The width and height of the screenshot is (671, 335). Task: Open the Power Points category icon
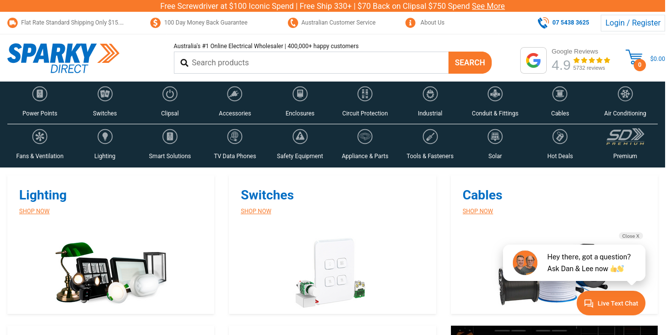40,94
